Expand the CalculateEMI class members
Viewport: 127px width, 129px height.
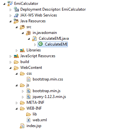pyautogui.click(x=35, y=45)
